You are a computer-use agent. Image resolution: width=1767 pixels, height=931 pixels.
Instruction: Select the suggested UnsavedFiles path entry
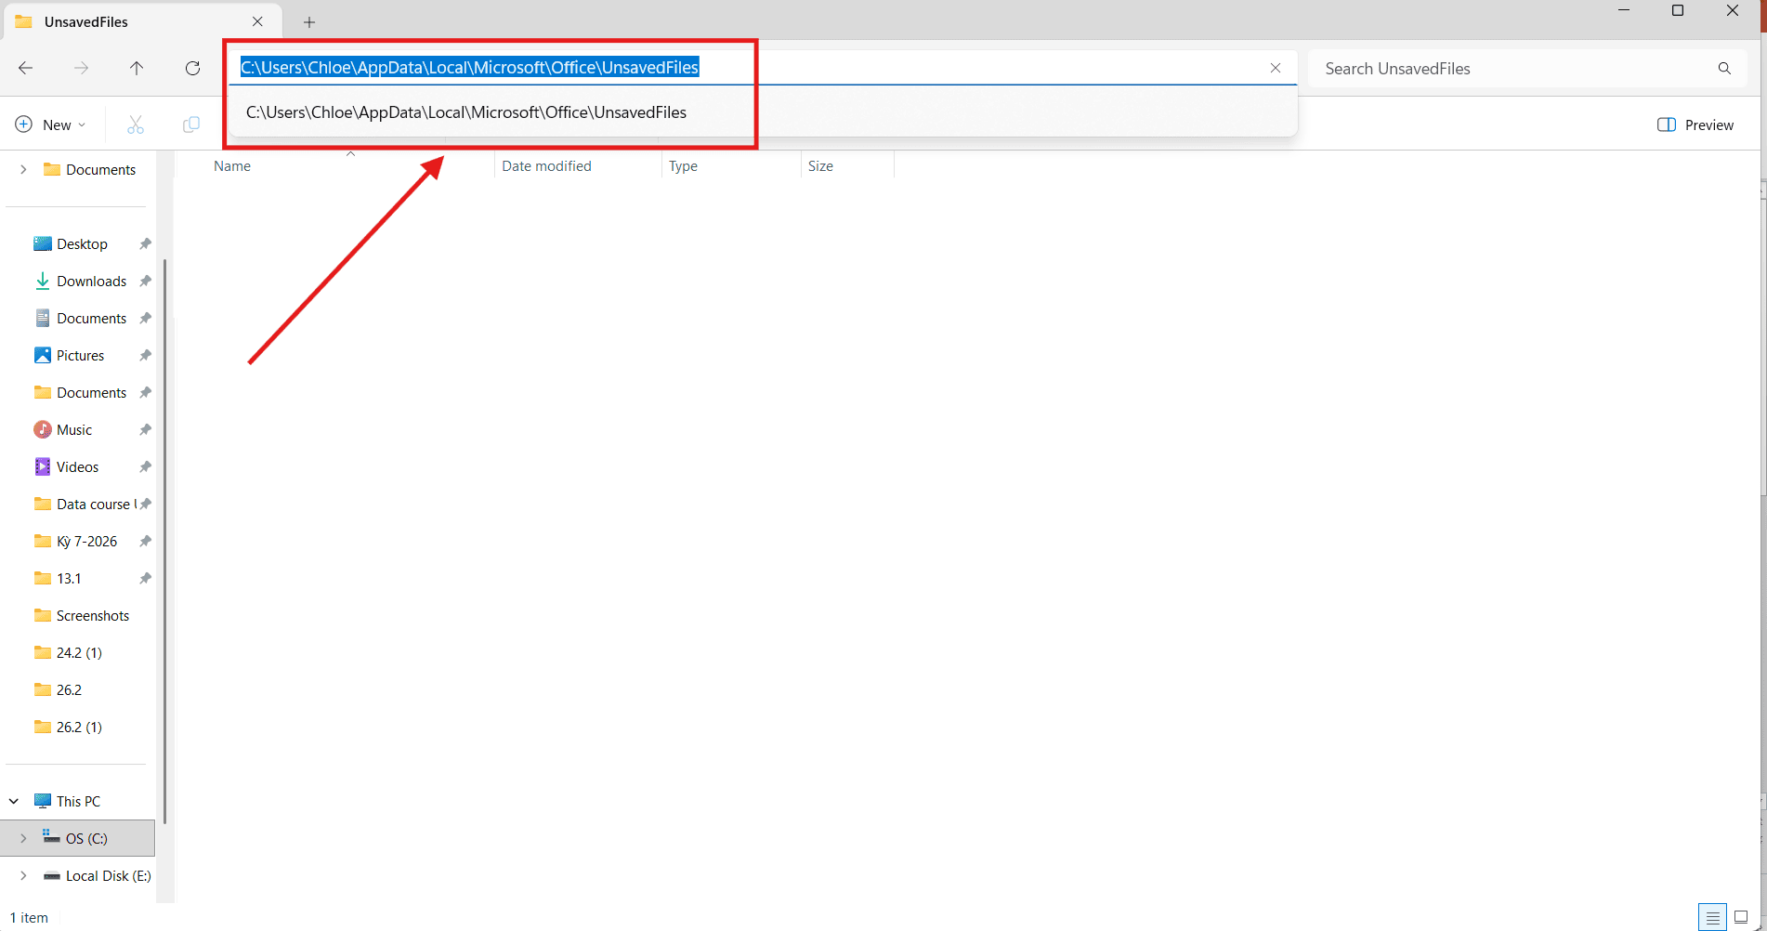(466, 112)
